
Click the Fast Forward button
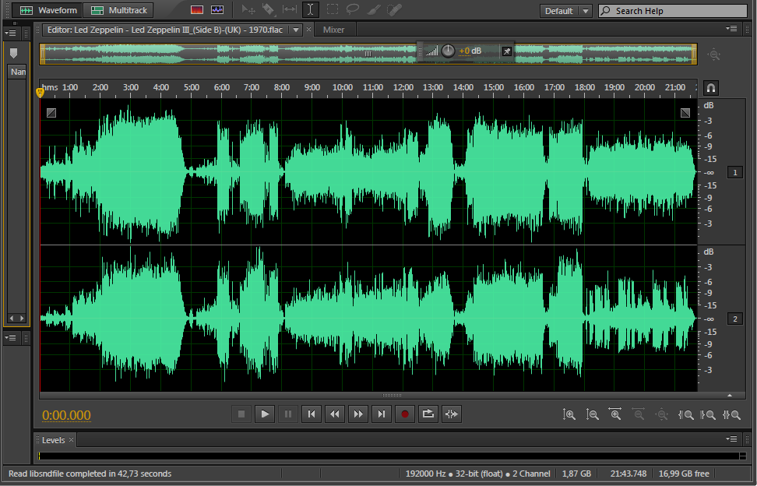click(357, 414)
